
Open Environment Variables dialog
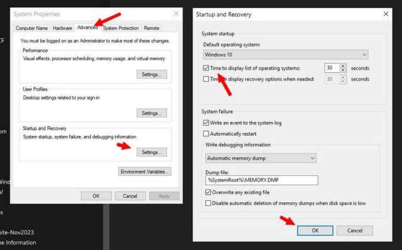pos(144,171)
